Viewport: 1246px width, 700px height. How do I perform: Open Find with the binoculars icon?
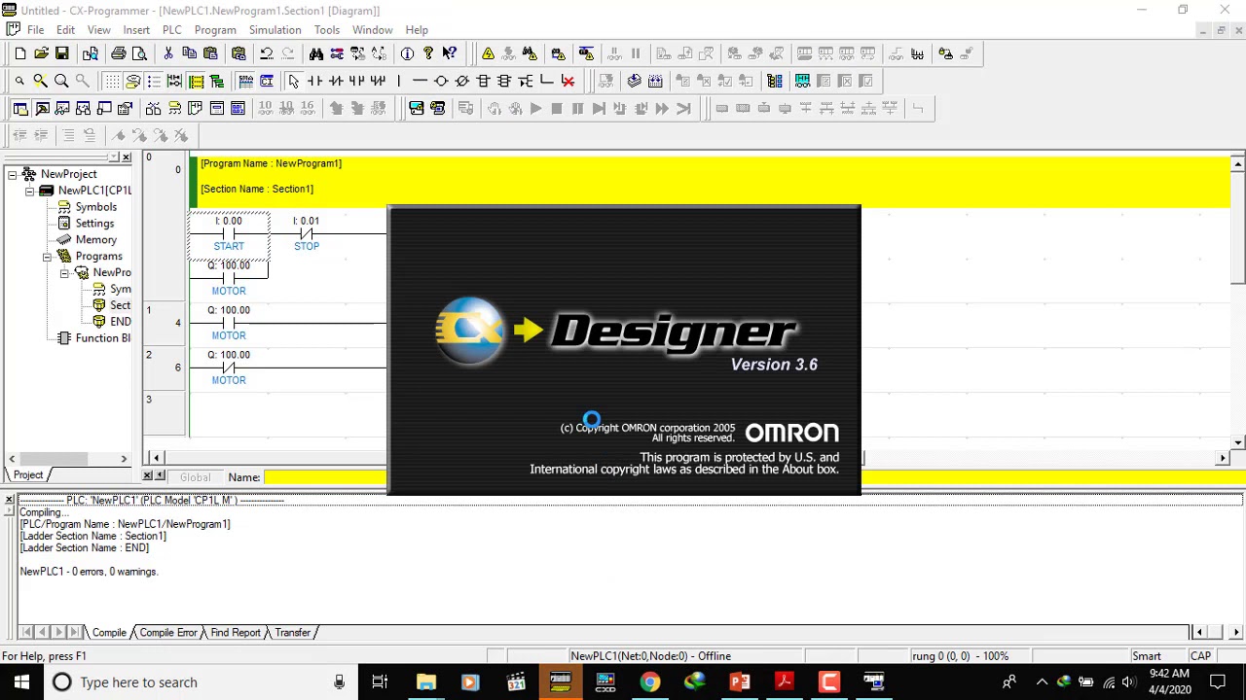tap(316, 53)
